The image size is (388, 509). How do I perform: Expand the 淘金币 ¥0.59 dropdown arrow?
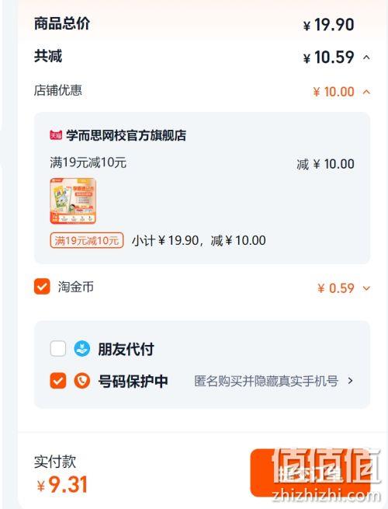(366, 288)
